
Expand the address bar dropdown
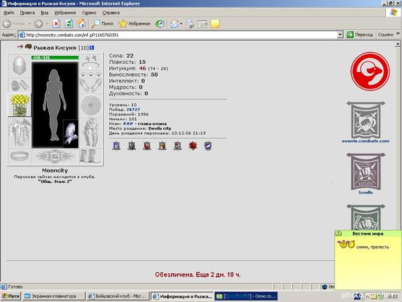[340, 35]
